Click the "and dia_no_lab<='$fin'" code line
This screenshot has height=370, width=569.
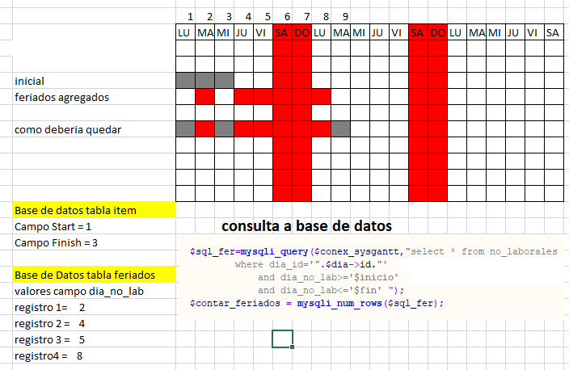(x=331, y=290)
